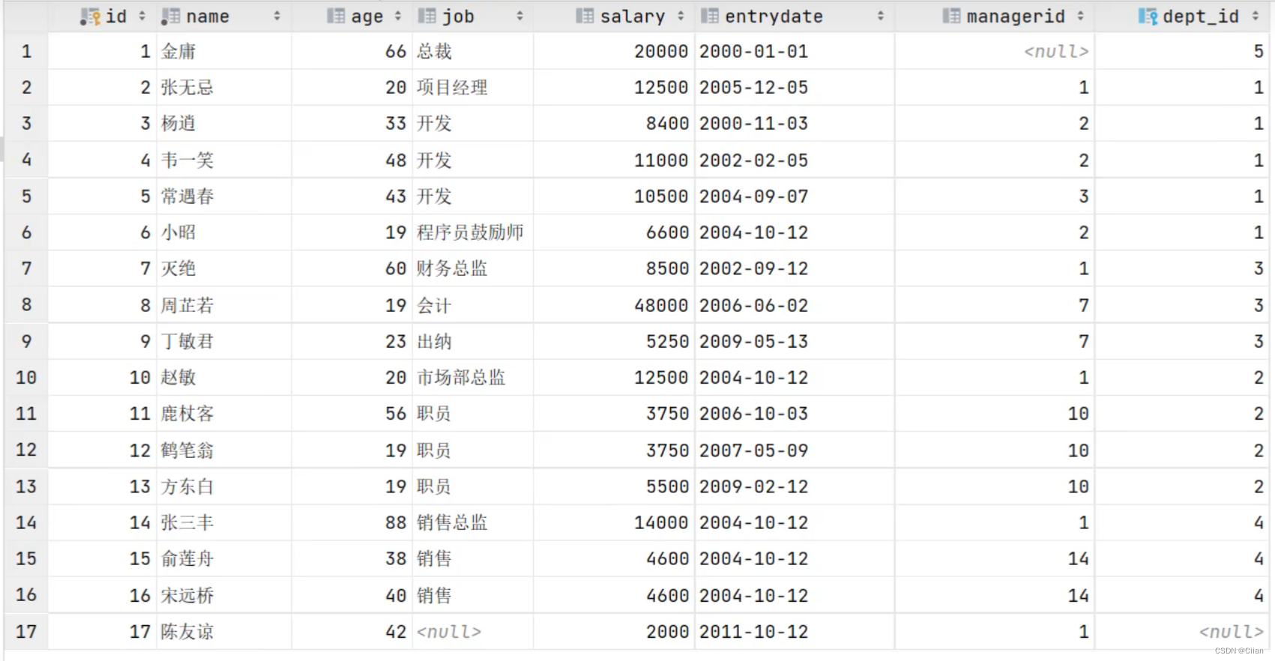Viewport: 1275px width, 661px height.
Task: Select the job cell 项目经理
Action: [472, 88]
